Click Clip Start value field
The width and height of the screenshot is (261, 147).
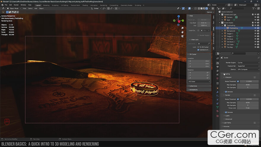204,23
